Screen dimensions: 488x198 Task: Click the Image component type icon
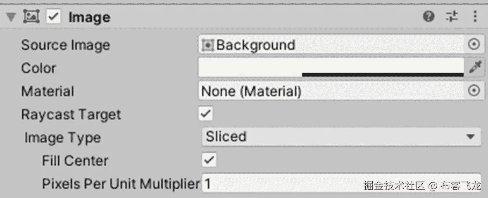31,17
